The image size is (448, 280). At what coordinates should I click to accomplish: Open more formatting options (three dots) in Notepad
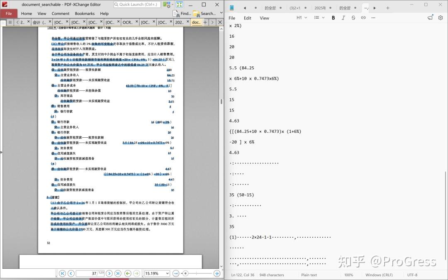pyautogui.click(x=373, y=18)
